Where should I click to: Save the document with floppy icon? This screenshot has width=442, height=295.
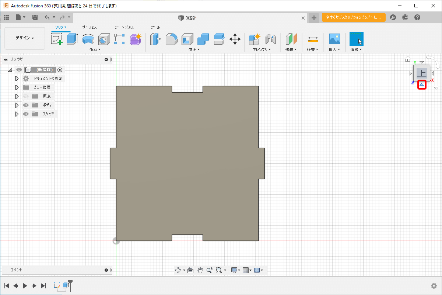pos(35,17)
